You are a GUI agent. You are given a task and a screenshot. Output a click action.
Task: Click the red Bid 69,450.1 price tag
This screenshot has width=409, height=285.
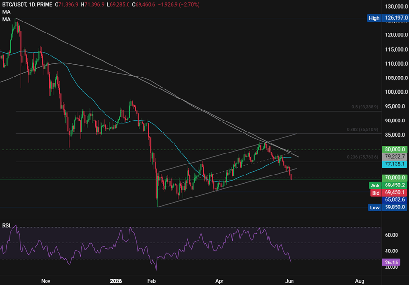pyautogui.click(x=388, y=193)
